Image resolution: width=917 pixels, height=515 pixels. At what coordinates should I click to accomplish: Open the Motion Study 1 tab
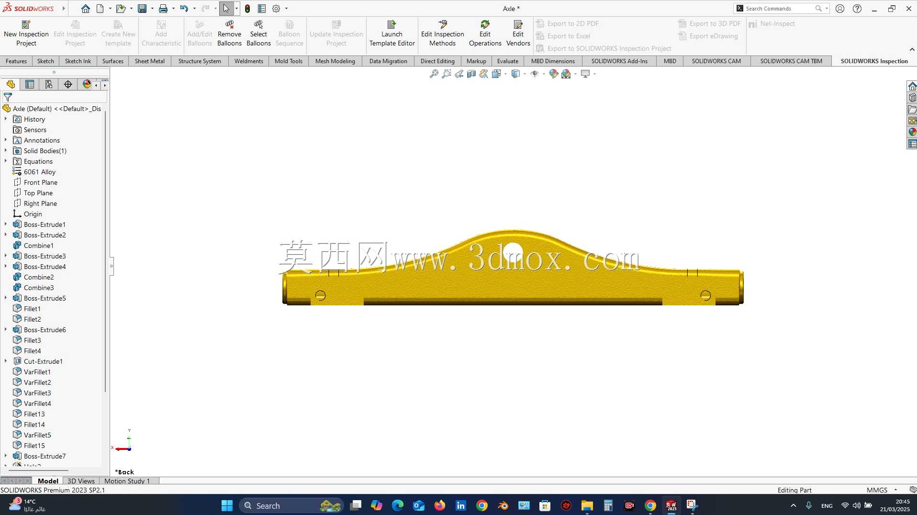coord(127,481)
